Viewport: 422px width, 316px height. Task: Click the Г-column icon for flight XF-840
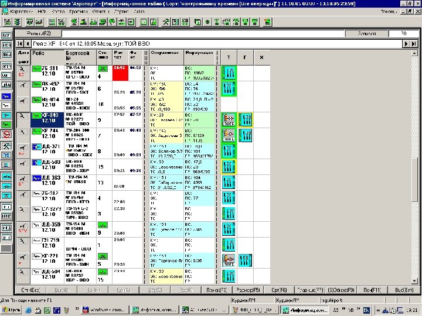[245, 120]
